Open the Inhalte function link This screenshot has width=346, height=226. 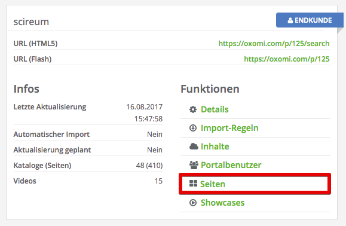[215, 146]
